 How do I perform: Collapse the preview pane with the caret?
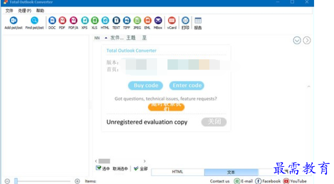click(x=309, y=87)
